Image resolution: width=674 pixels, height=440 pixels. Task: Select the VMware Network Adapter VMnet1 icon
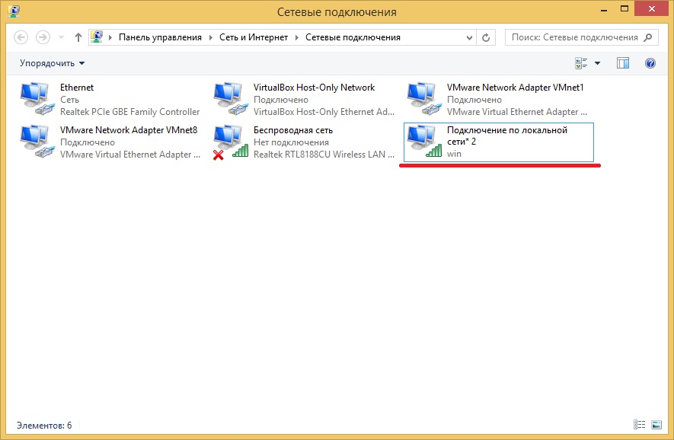click(x=423, y=100)
